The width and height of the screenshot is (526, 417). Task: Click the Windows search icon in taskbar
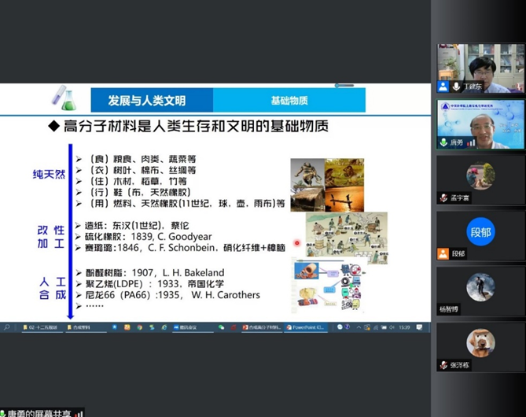6,327
